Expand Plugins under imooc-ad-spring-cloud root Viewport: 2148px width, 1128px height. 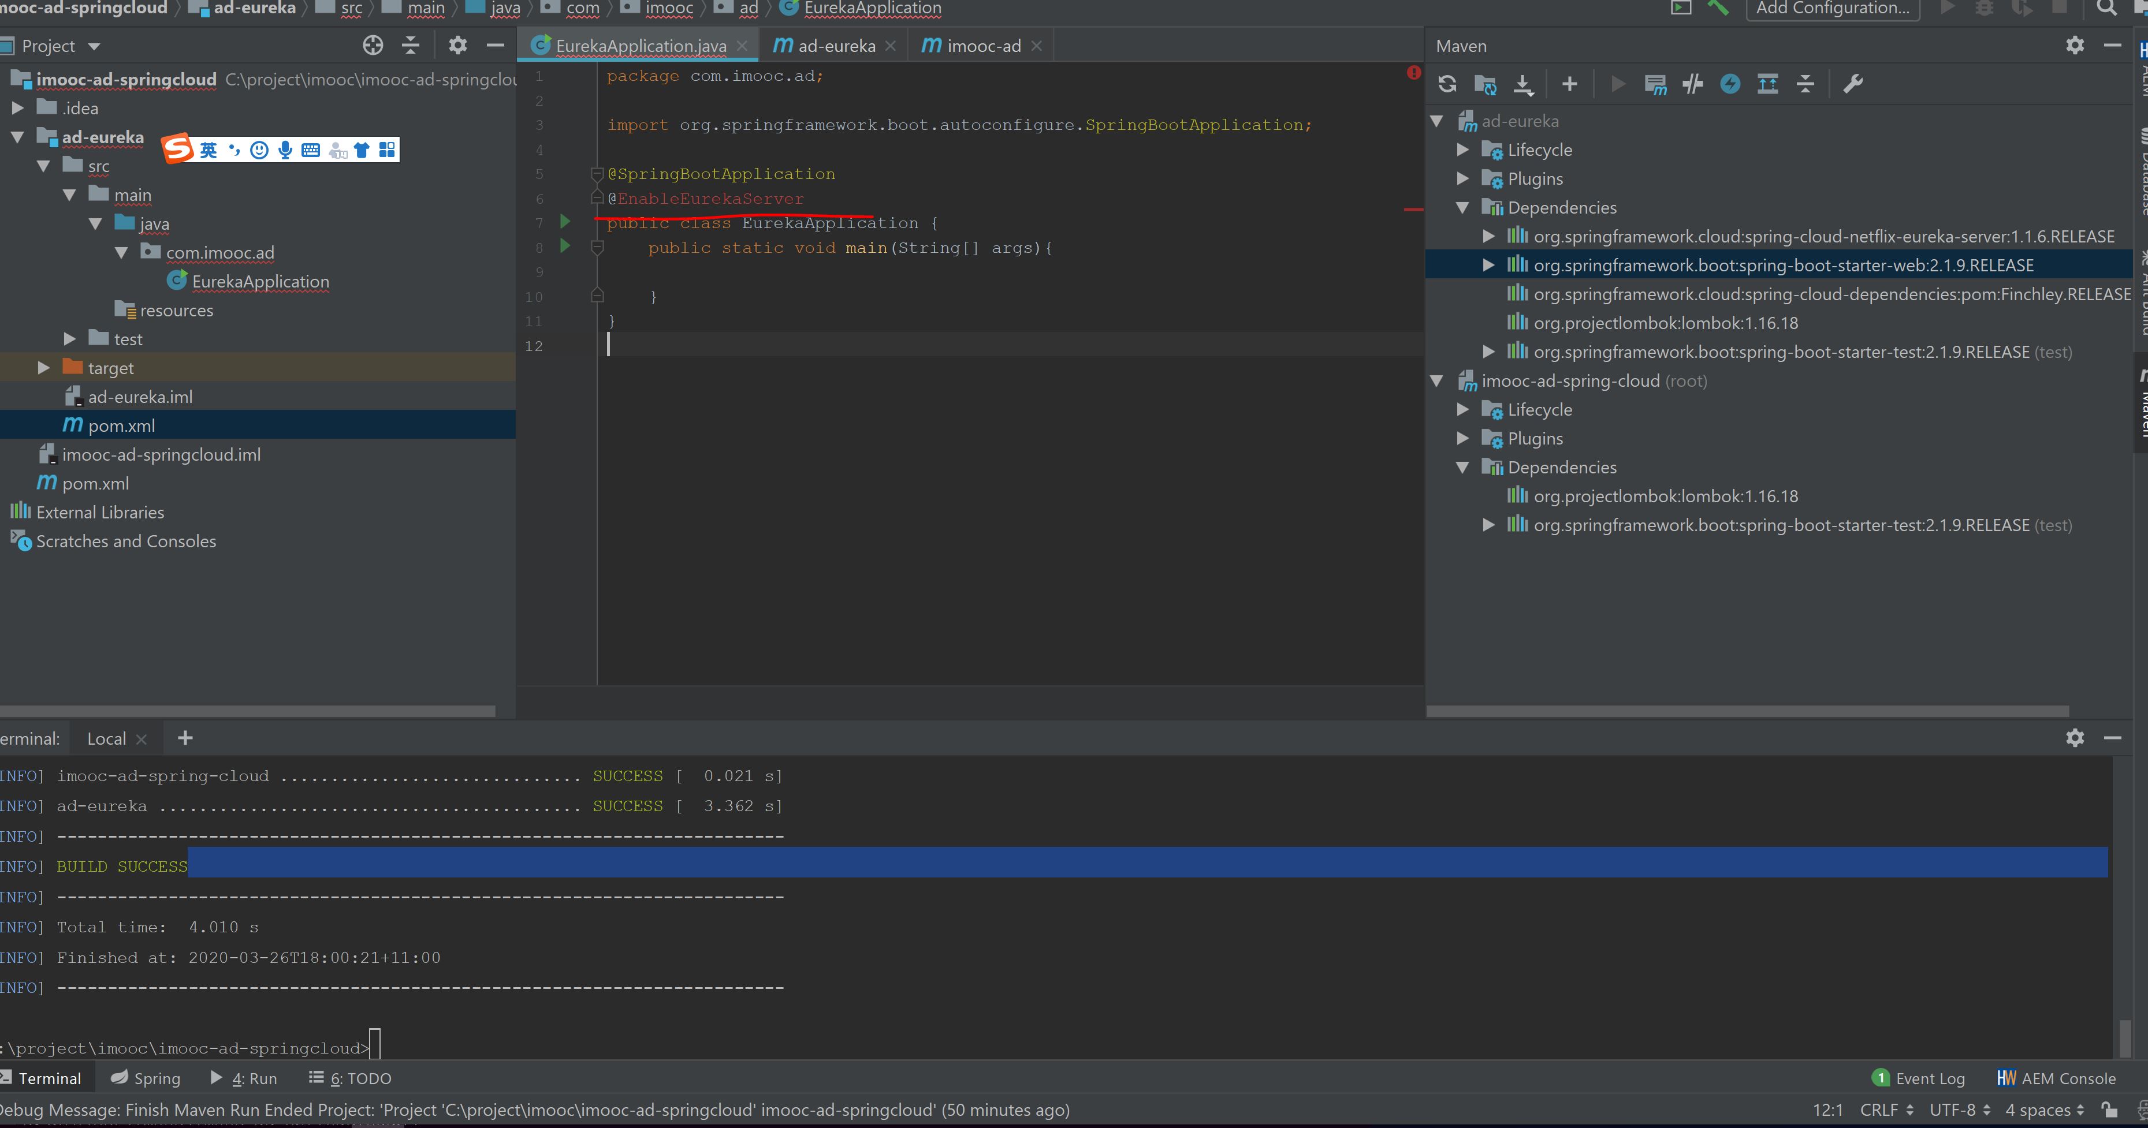point(1462,439)
